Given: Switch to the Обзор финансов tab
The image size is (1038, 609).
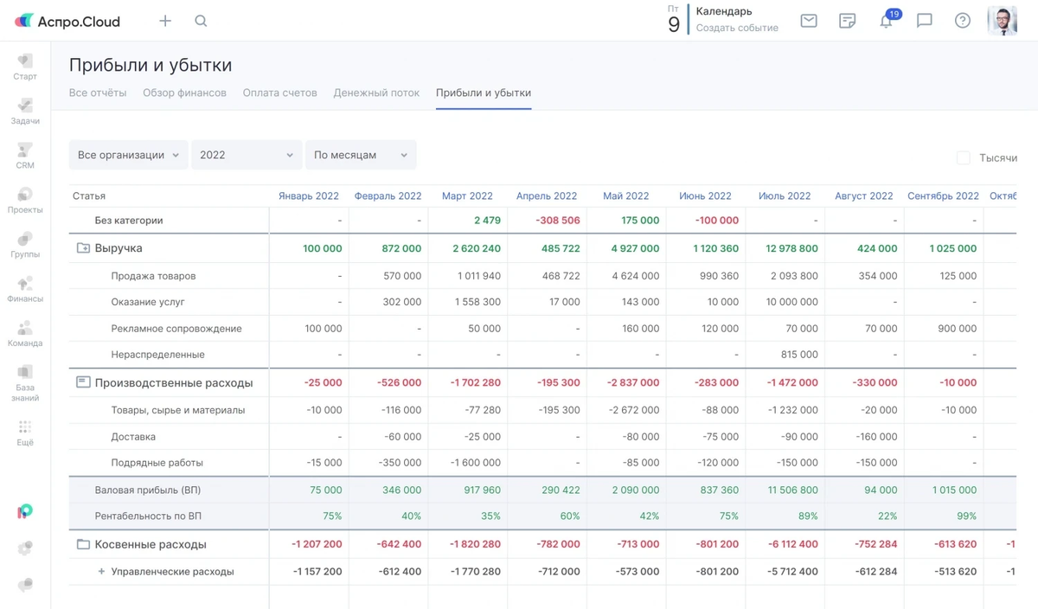Looking at the screenshot, I should 184,93.
